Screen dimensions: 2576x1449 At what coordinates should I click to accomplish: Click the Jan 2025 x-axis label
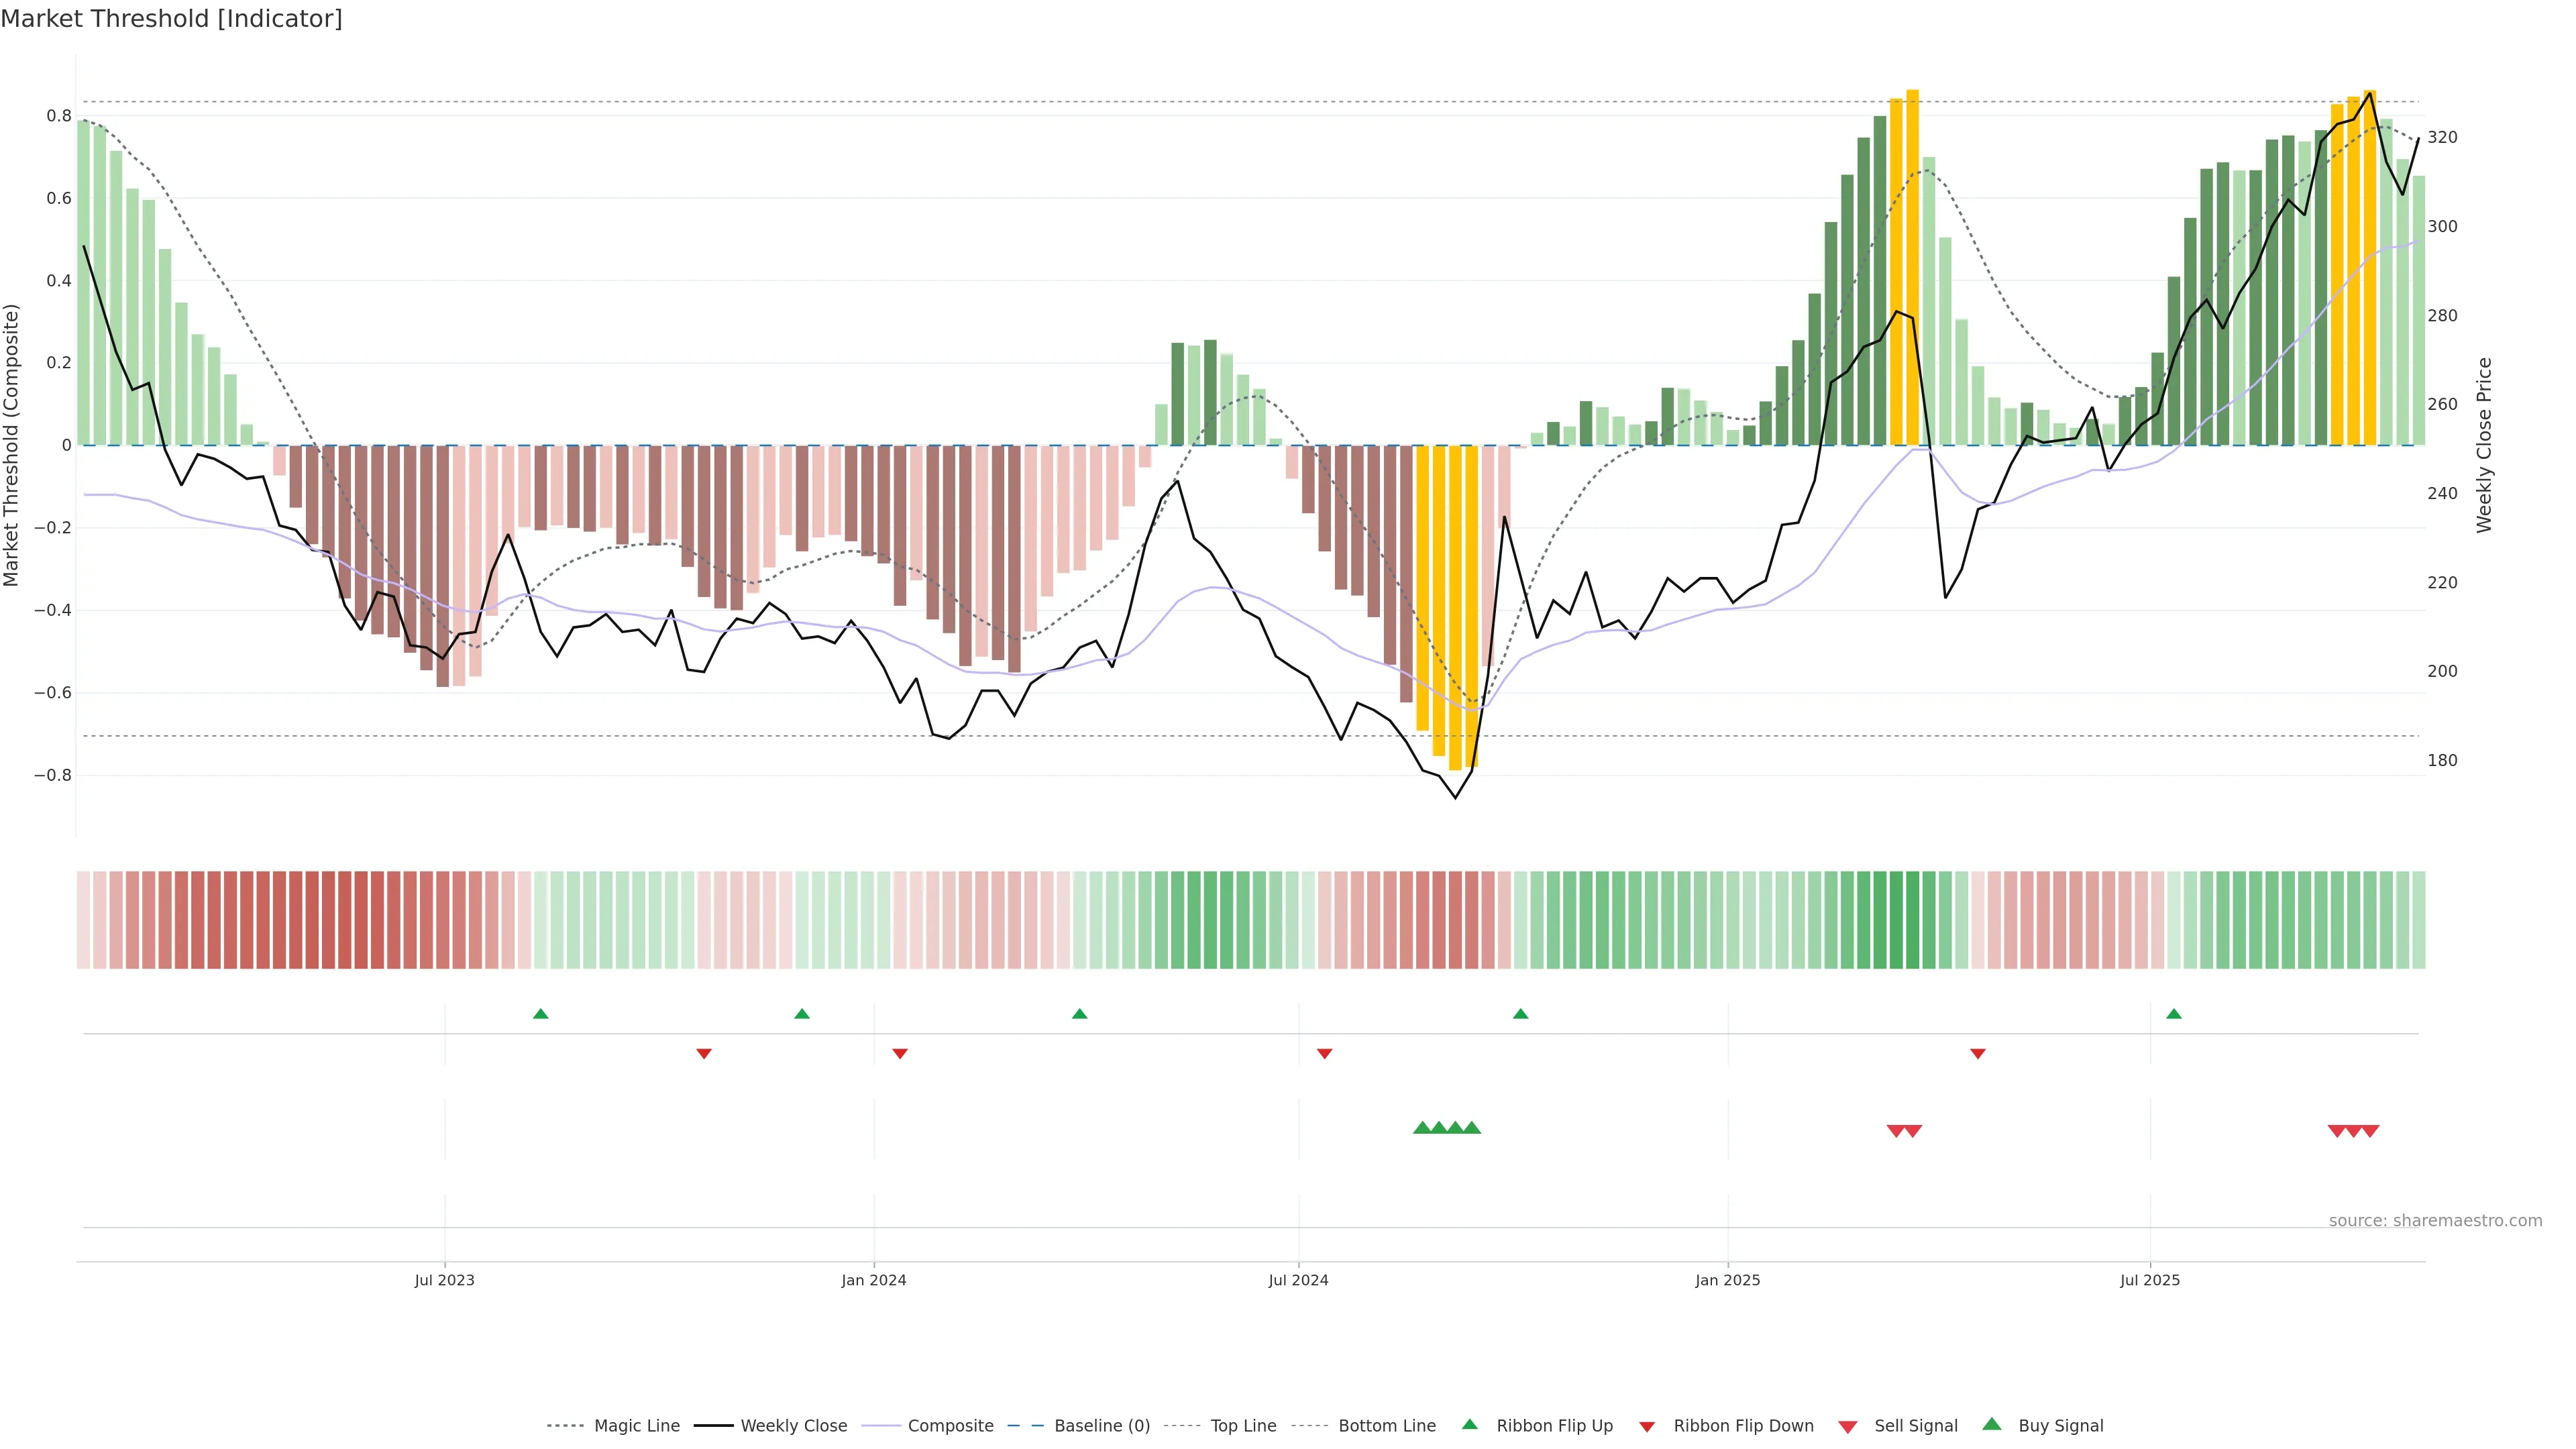click(x=1727, y=1280)
